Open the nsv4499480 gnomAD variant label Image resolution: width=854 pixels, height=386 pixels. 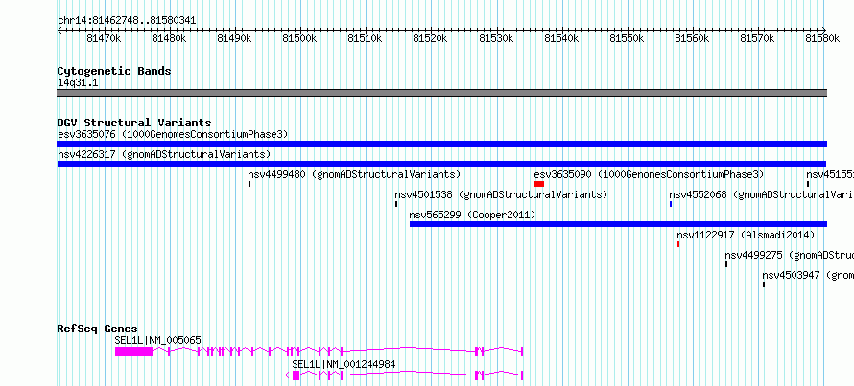[355, 174]
